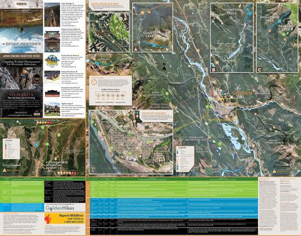The image size is (301, 236).
Task: Click the Legend box on the main map
Action: pos(185,159)
